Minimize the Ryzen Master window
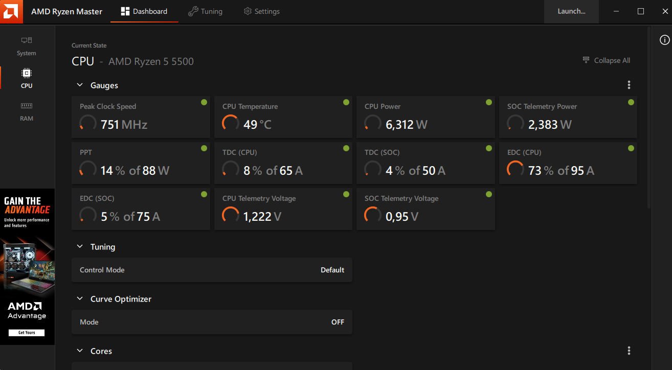The width and height of the screenshot is (672, 370). pyautogui.click(x=617, y=11)
